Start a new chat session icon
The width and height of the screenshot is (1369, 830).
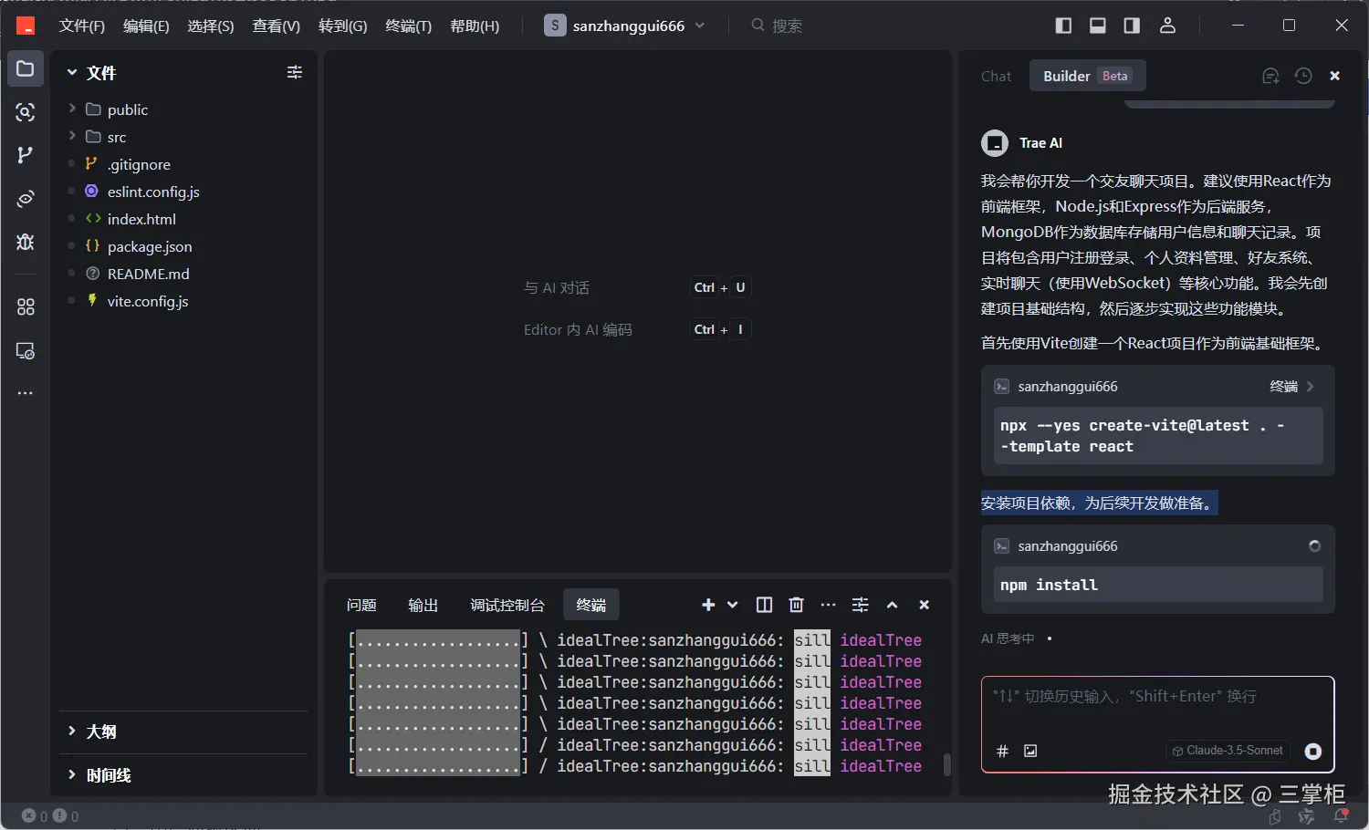(1270, 76)
